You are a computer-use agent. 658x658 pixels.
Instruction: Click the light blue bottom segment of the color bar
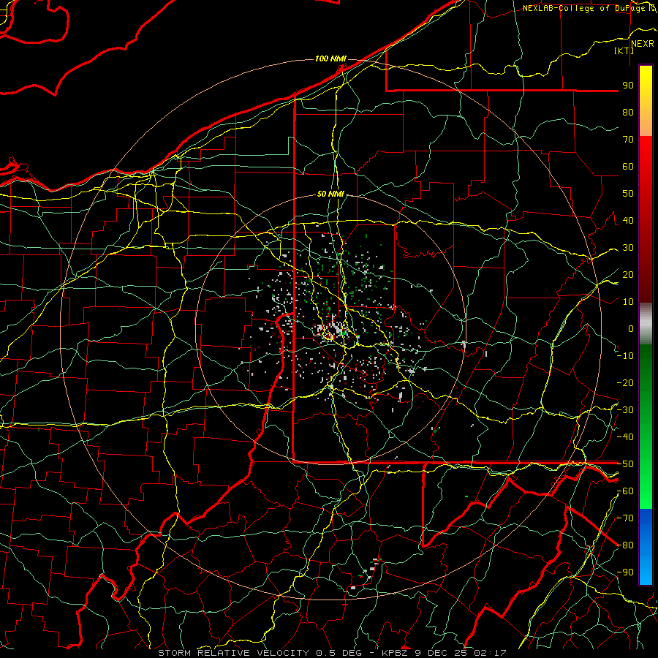pos(646,569)
